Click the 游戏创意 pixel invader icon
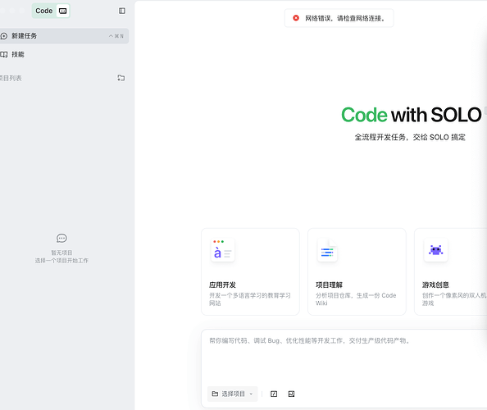This screenshot has width=487, height=410. click(x=435, y=250)
